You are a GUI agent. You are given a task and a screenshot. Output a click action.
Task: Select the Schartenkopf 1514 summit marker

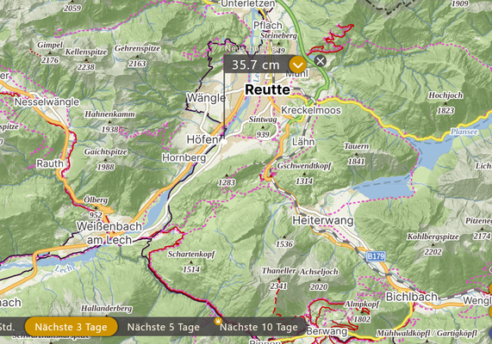[191, 261]
